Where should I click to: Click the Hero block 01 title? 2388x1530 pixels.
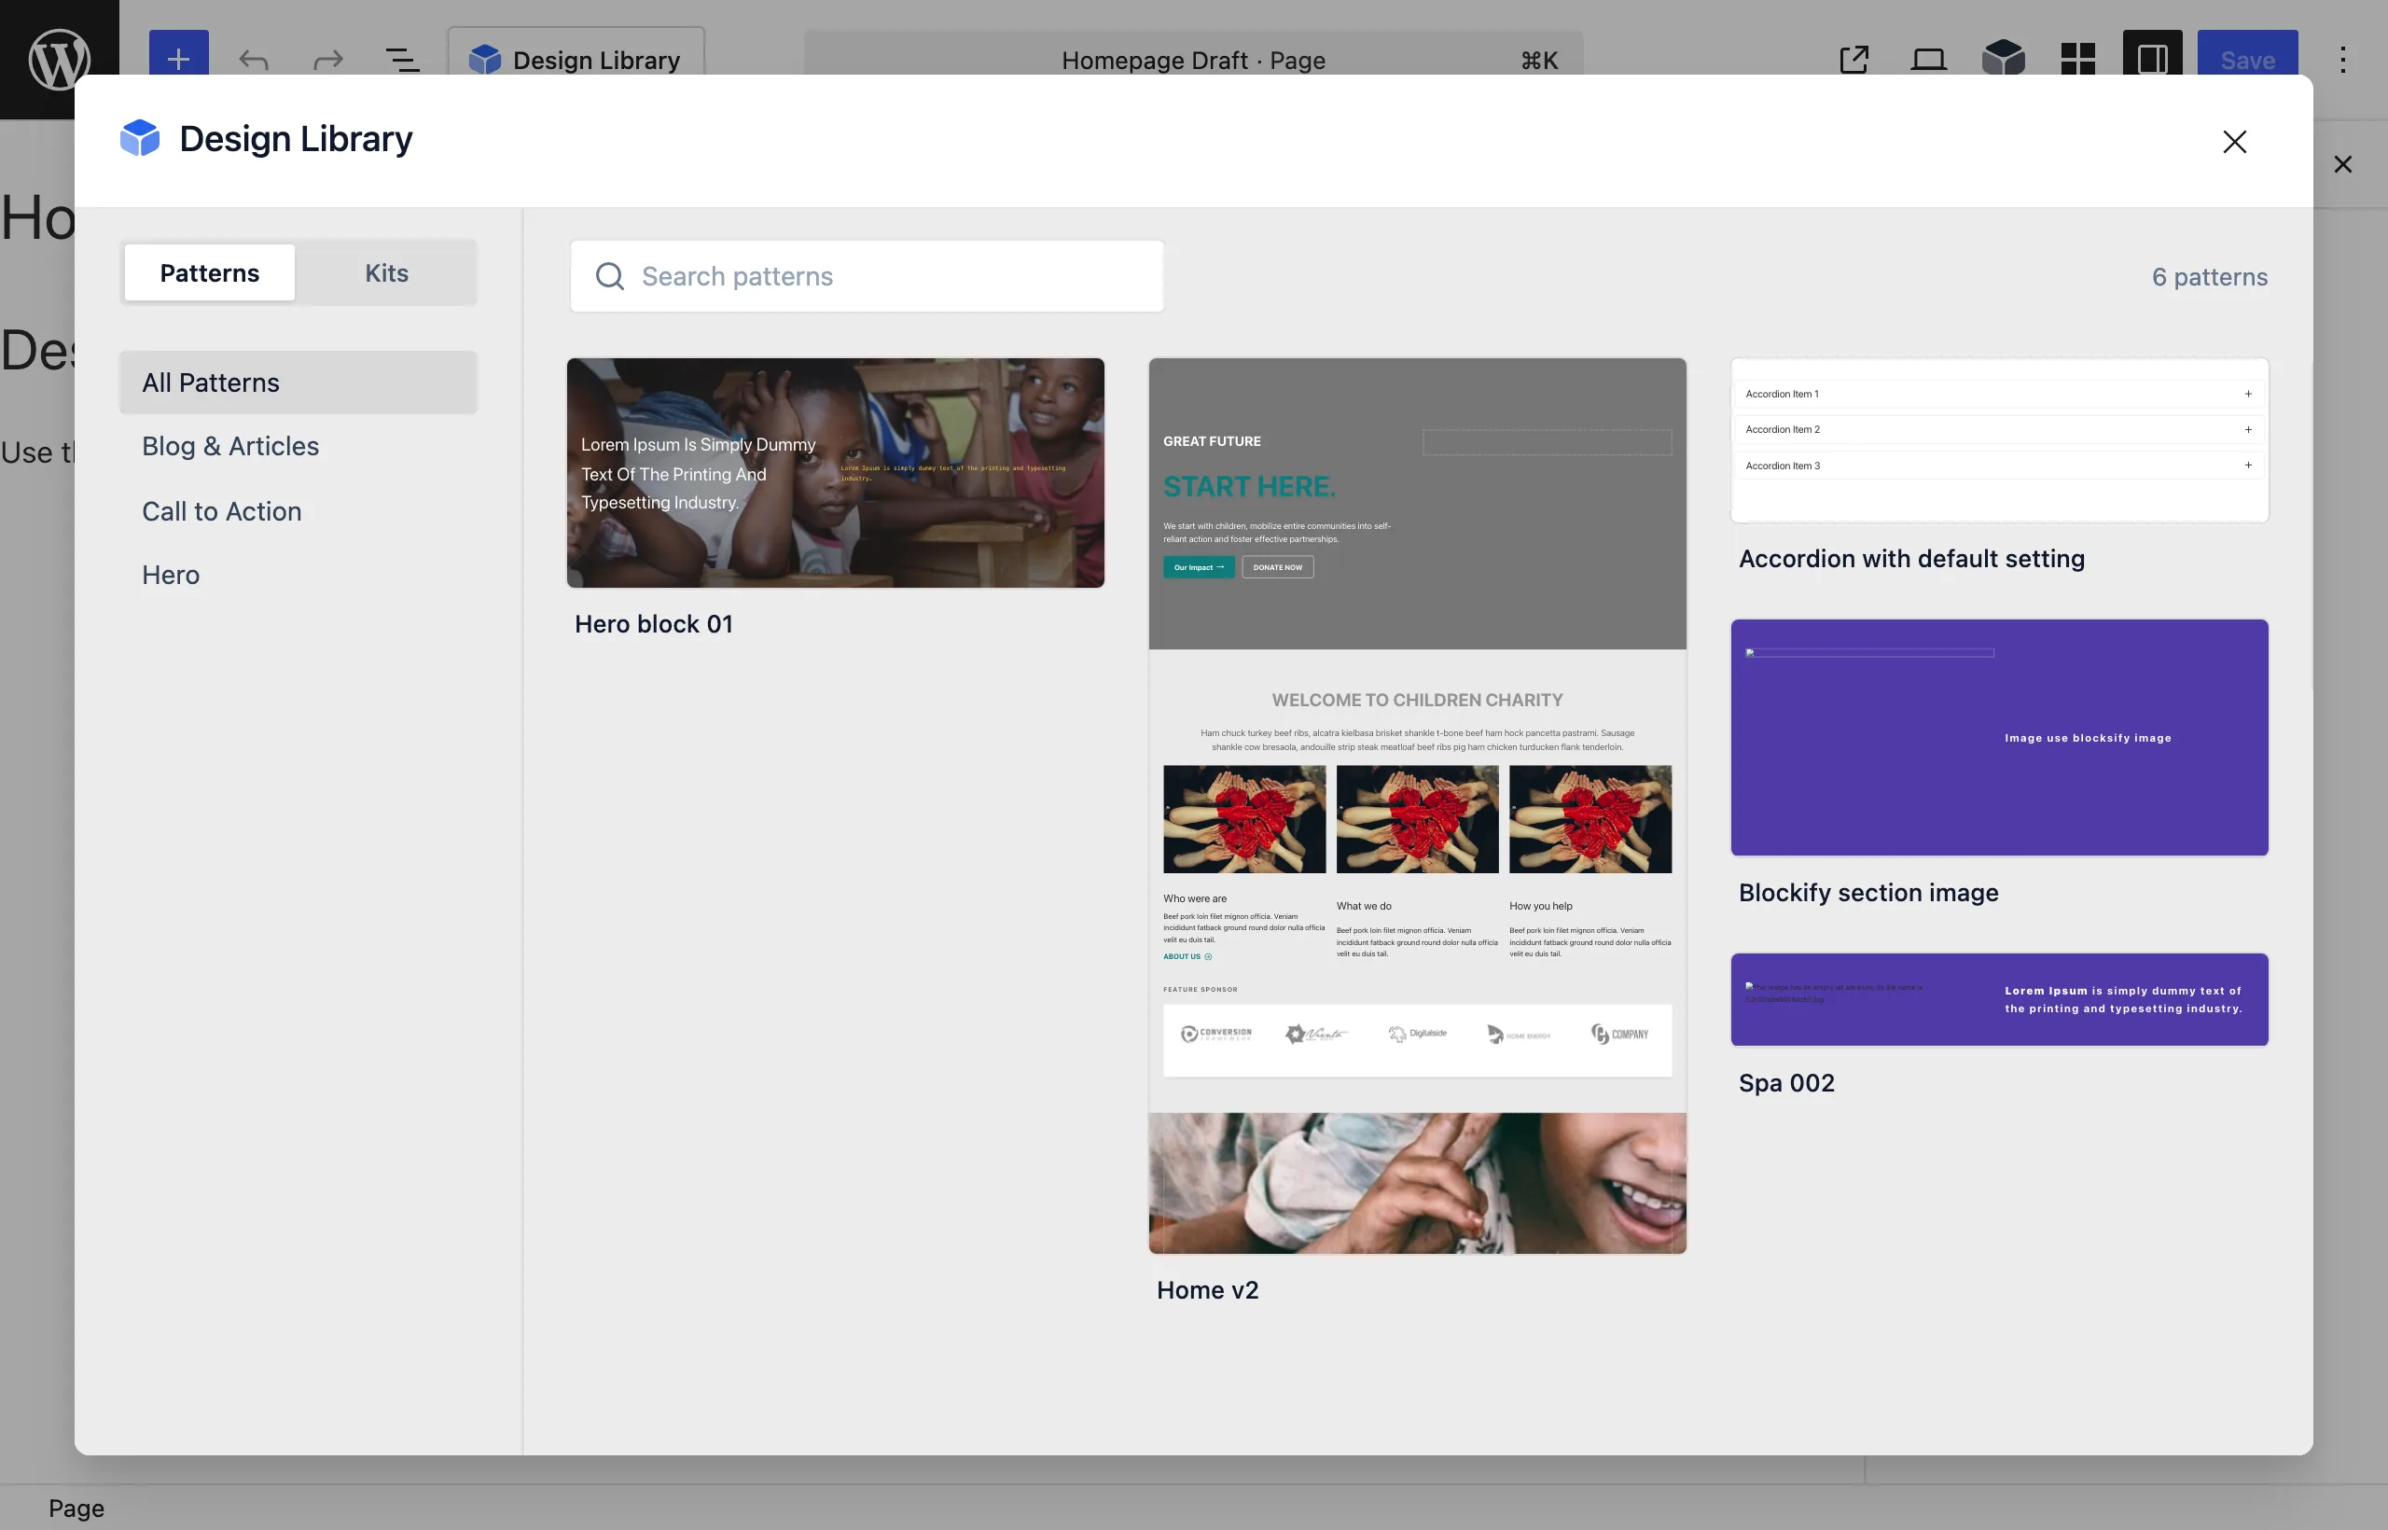pyautogui.click(x=654, y=624)
